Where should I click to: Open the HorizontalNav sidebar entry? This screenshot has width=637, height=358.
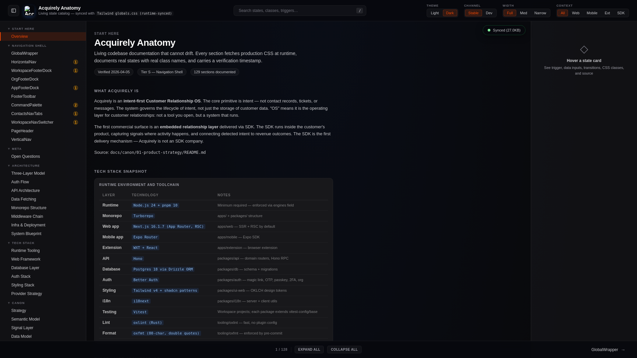tap(43, 62)
